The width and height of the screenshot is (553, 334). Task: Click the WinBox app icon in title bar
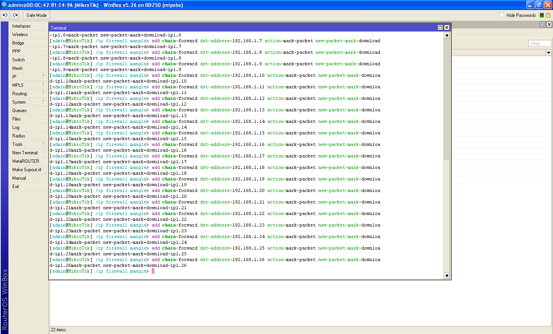click(x=4, y=5)
